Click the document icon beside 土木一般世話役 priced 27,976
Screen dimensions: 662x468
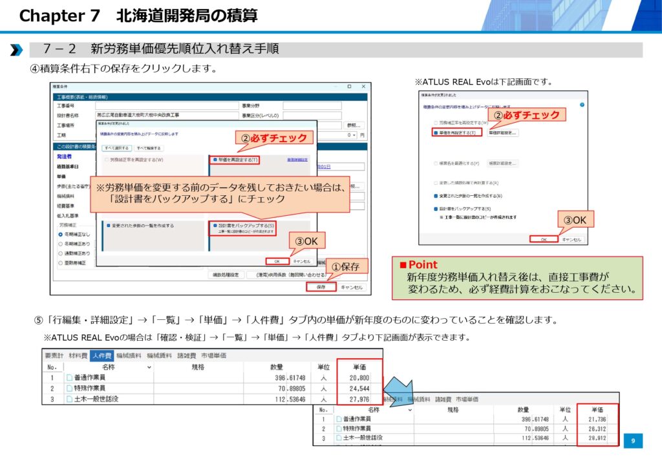point(69,399)
